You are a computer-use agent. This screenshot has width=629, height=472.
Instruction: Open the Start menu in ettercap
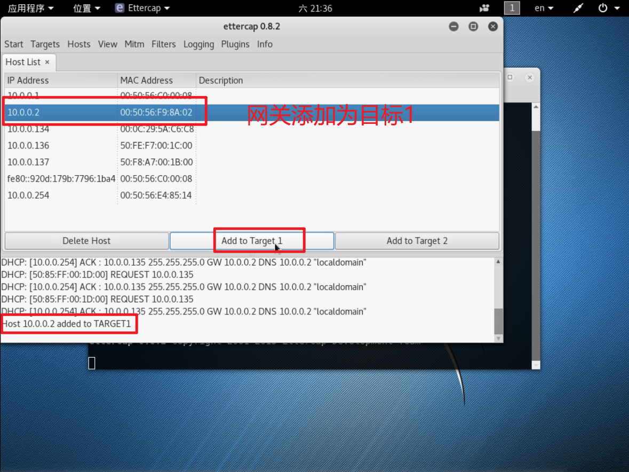pos(14,44)
